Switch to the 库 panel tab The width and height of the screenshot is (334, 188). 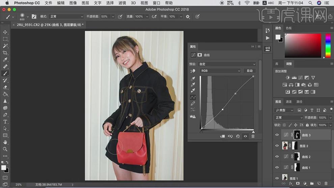(277, 64)
